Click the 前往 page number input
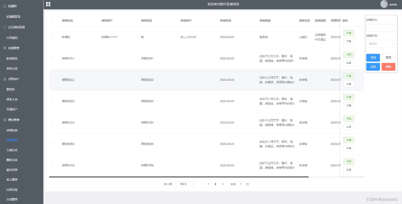 click(x=241, y=184)
